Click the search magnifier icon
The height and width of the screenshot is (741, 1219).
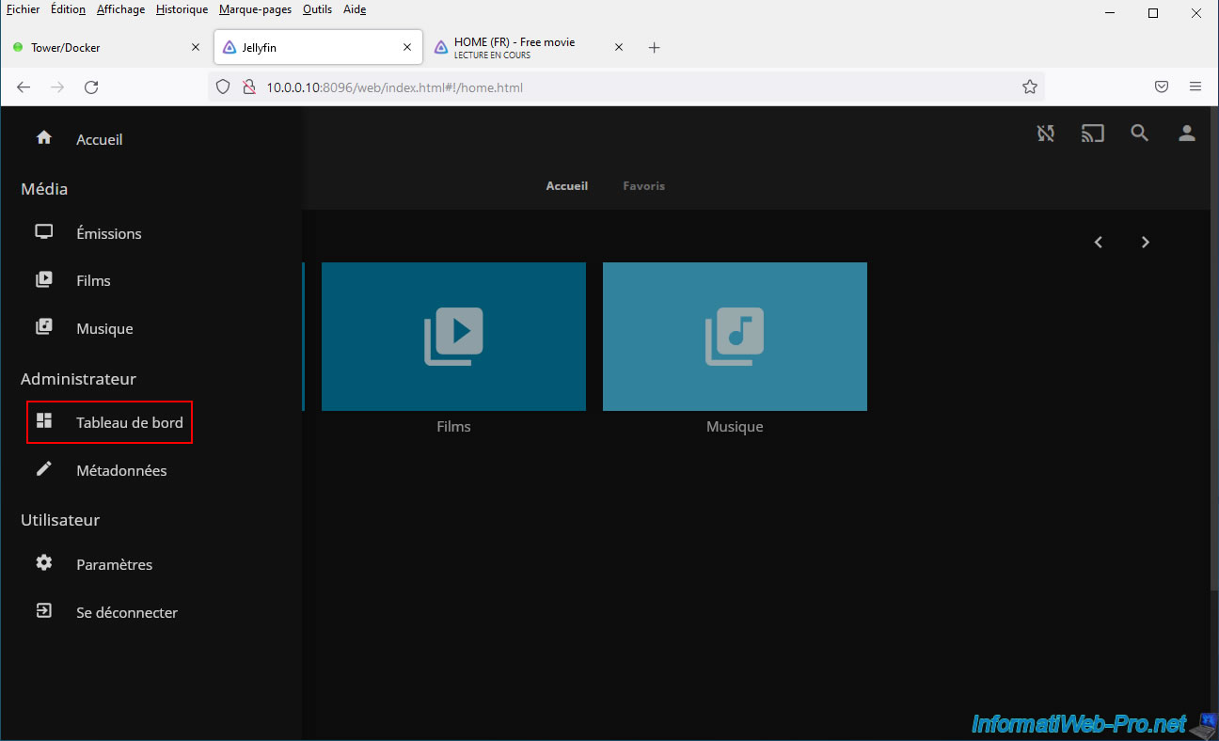1139,134
